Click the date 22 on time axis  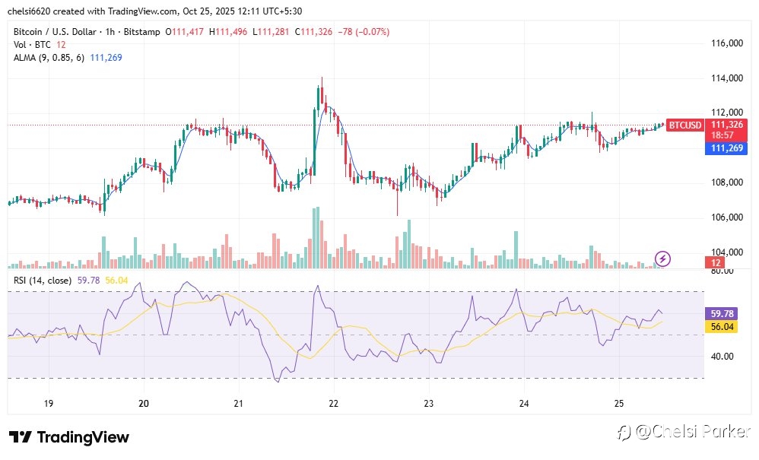point(334,404)
